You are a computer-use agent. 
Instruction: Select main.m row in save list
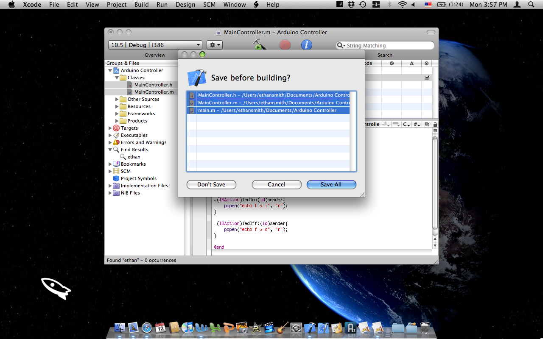[268, 110]
